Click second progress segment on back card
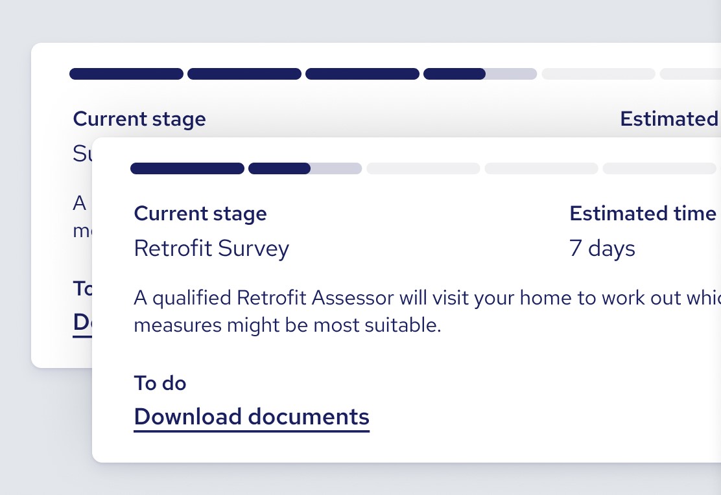Screen dimensions: 721x495 coord(244,74)
